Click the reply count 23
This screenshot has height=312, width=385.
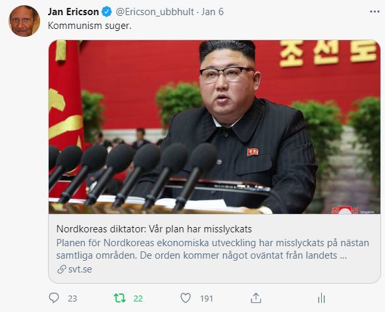tap(72, 298)
